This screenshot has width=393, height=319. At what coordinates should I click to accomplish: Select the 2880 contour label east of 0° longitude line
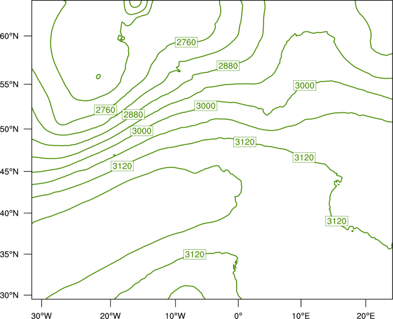[x=228, y=66]
